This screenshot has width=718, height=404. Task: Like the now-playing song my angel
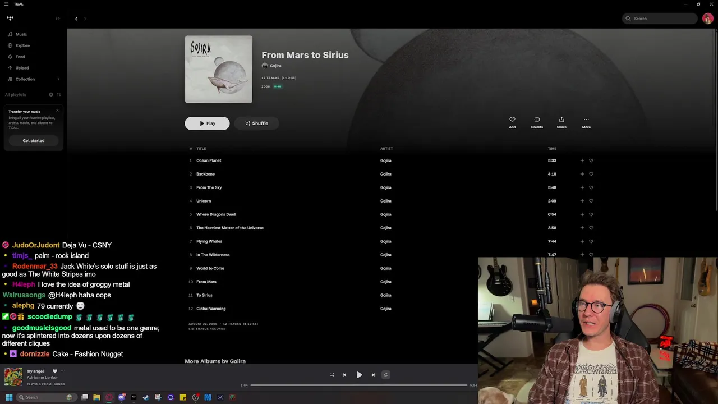tap(55, 371)
